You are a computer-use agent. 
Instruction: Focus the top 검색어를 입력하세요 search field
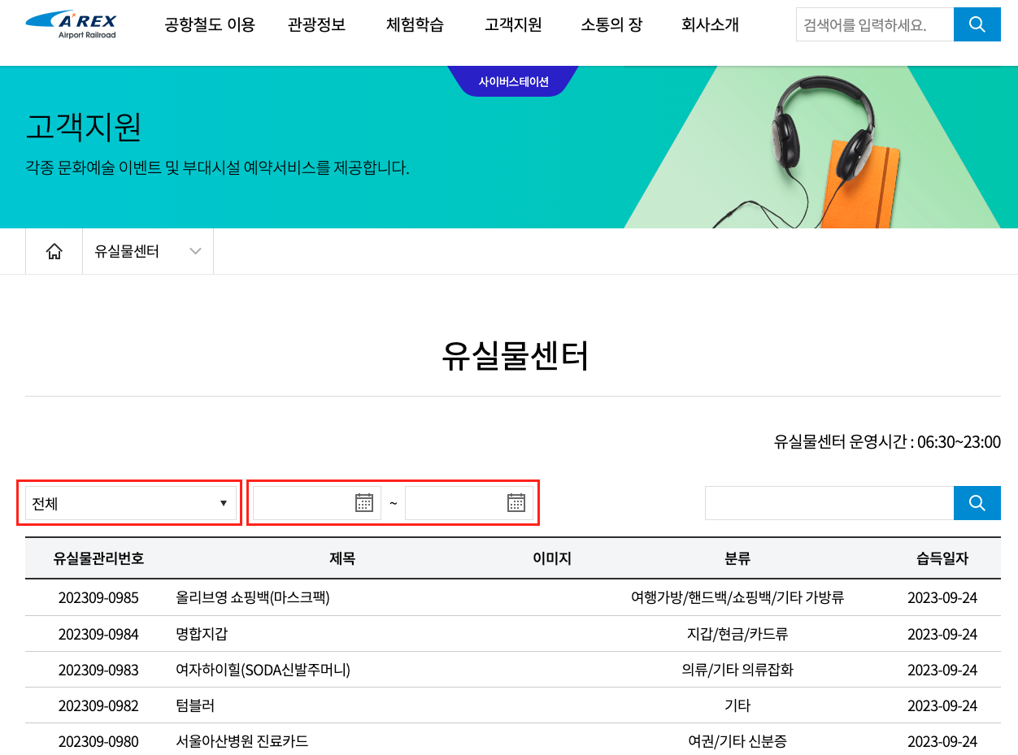(875, 24)
